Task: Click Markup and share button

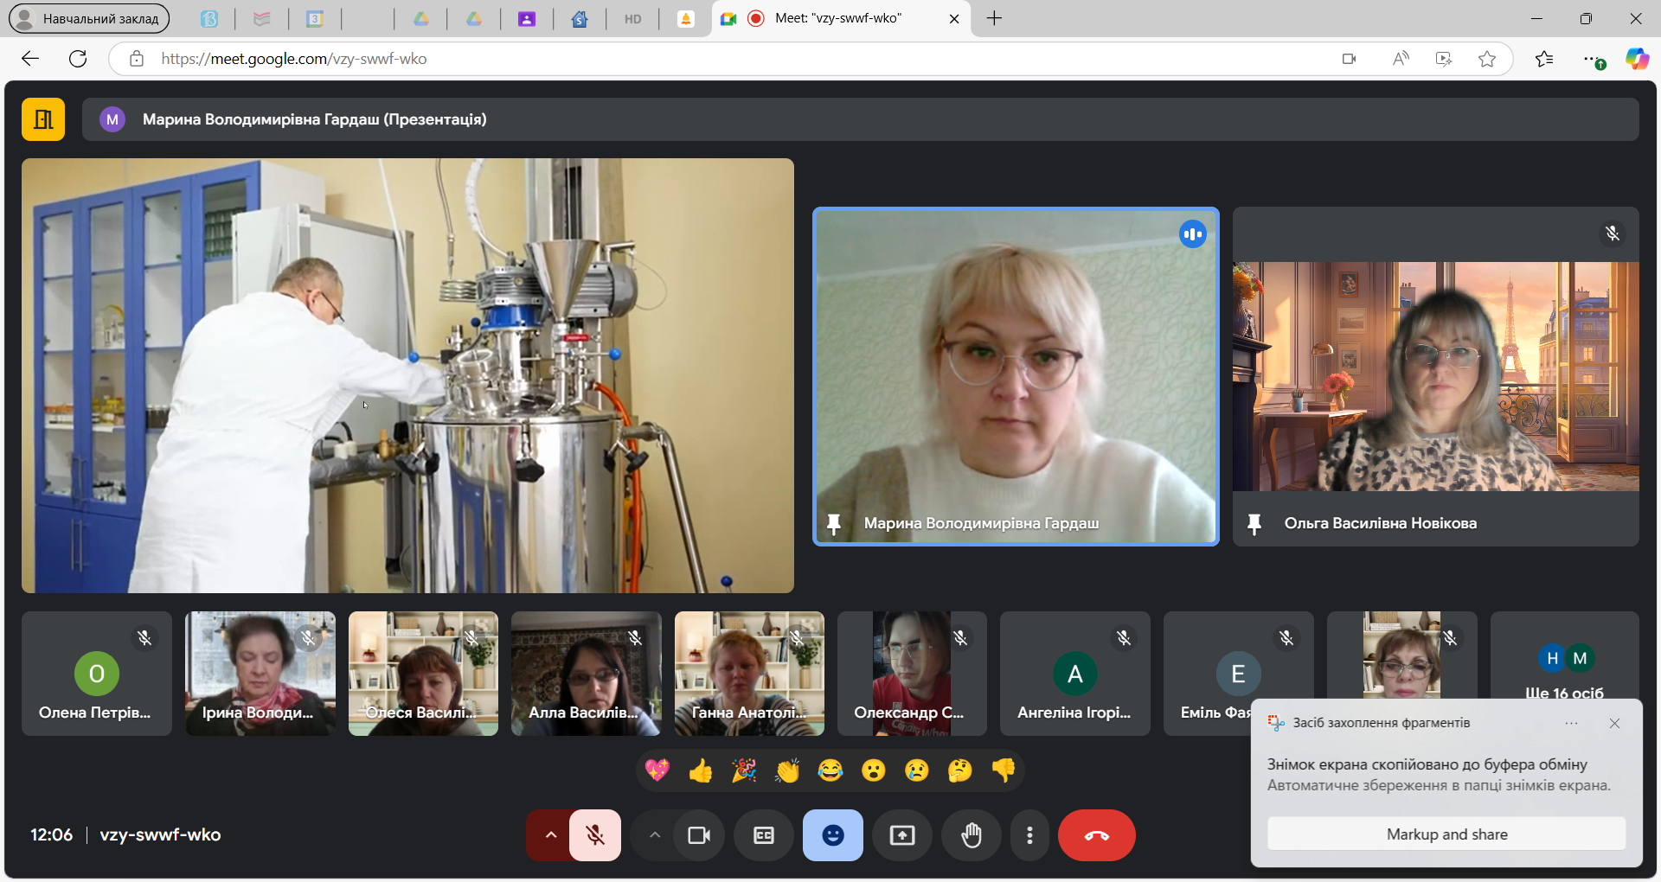Action: 1446,834
